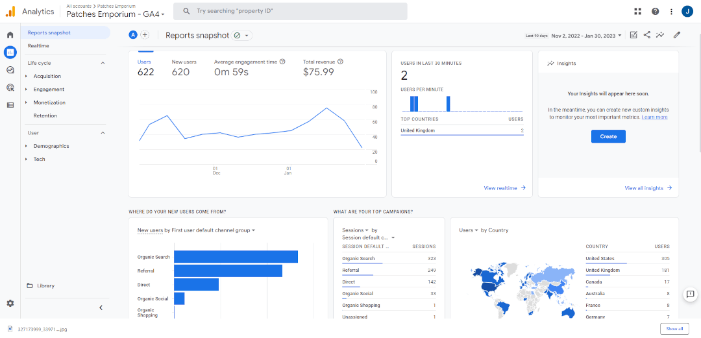Click Total revenue info icon

coord(340,62)
